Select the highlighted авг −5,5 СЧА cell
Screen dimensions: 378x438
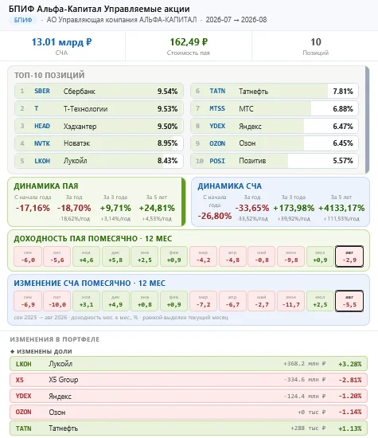pyautogui.click(x=349, y=301)
